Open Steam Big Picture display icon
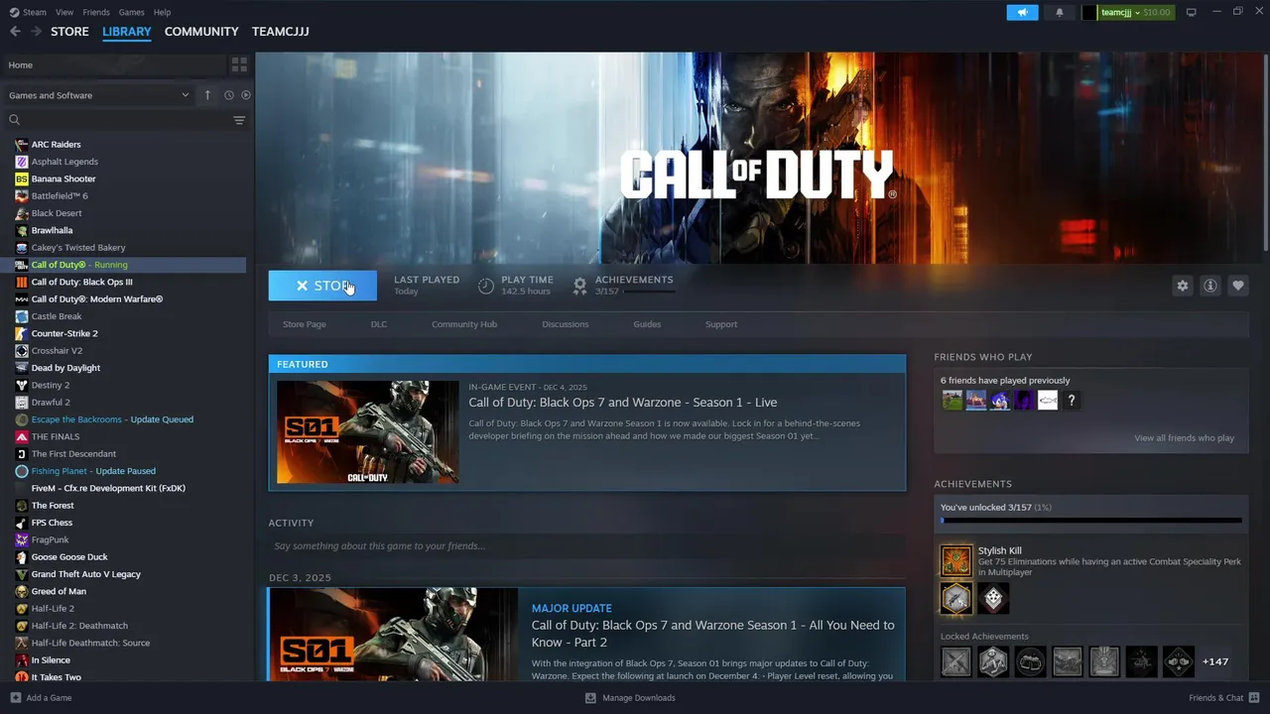This screenshot has height=714, width=1270. click(x=1191, y=12)
